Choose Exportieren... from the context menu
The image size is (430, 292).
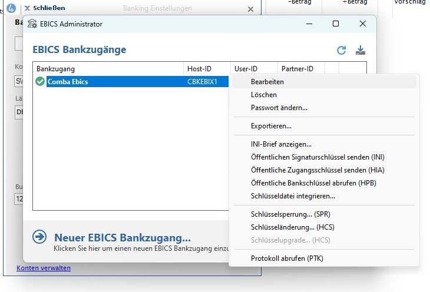pos(272,126)
